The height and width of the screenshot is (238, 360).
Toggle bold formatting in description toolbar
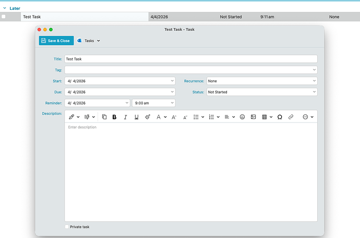click(x=114, y=117)
